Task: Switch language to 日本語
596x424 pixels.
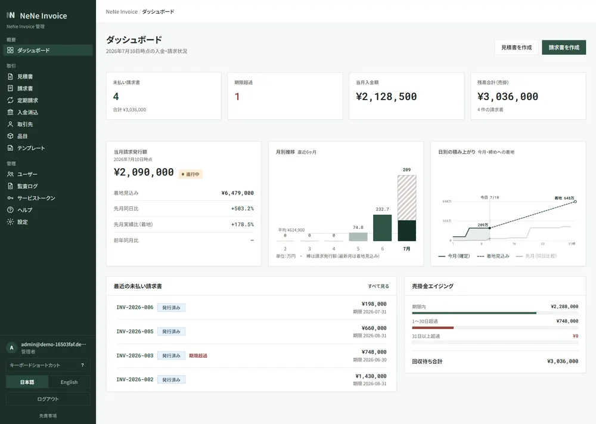Action: pos(27,382)
